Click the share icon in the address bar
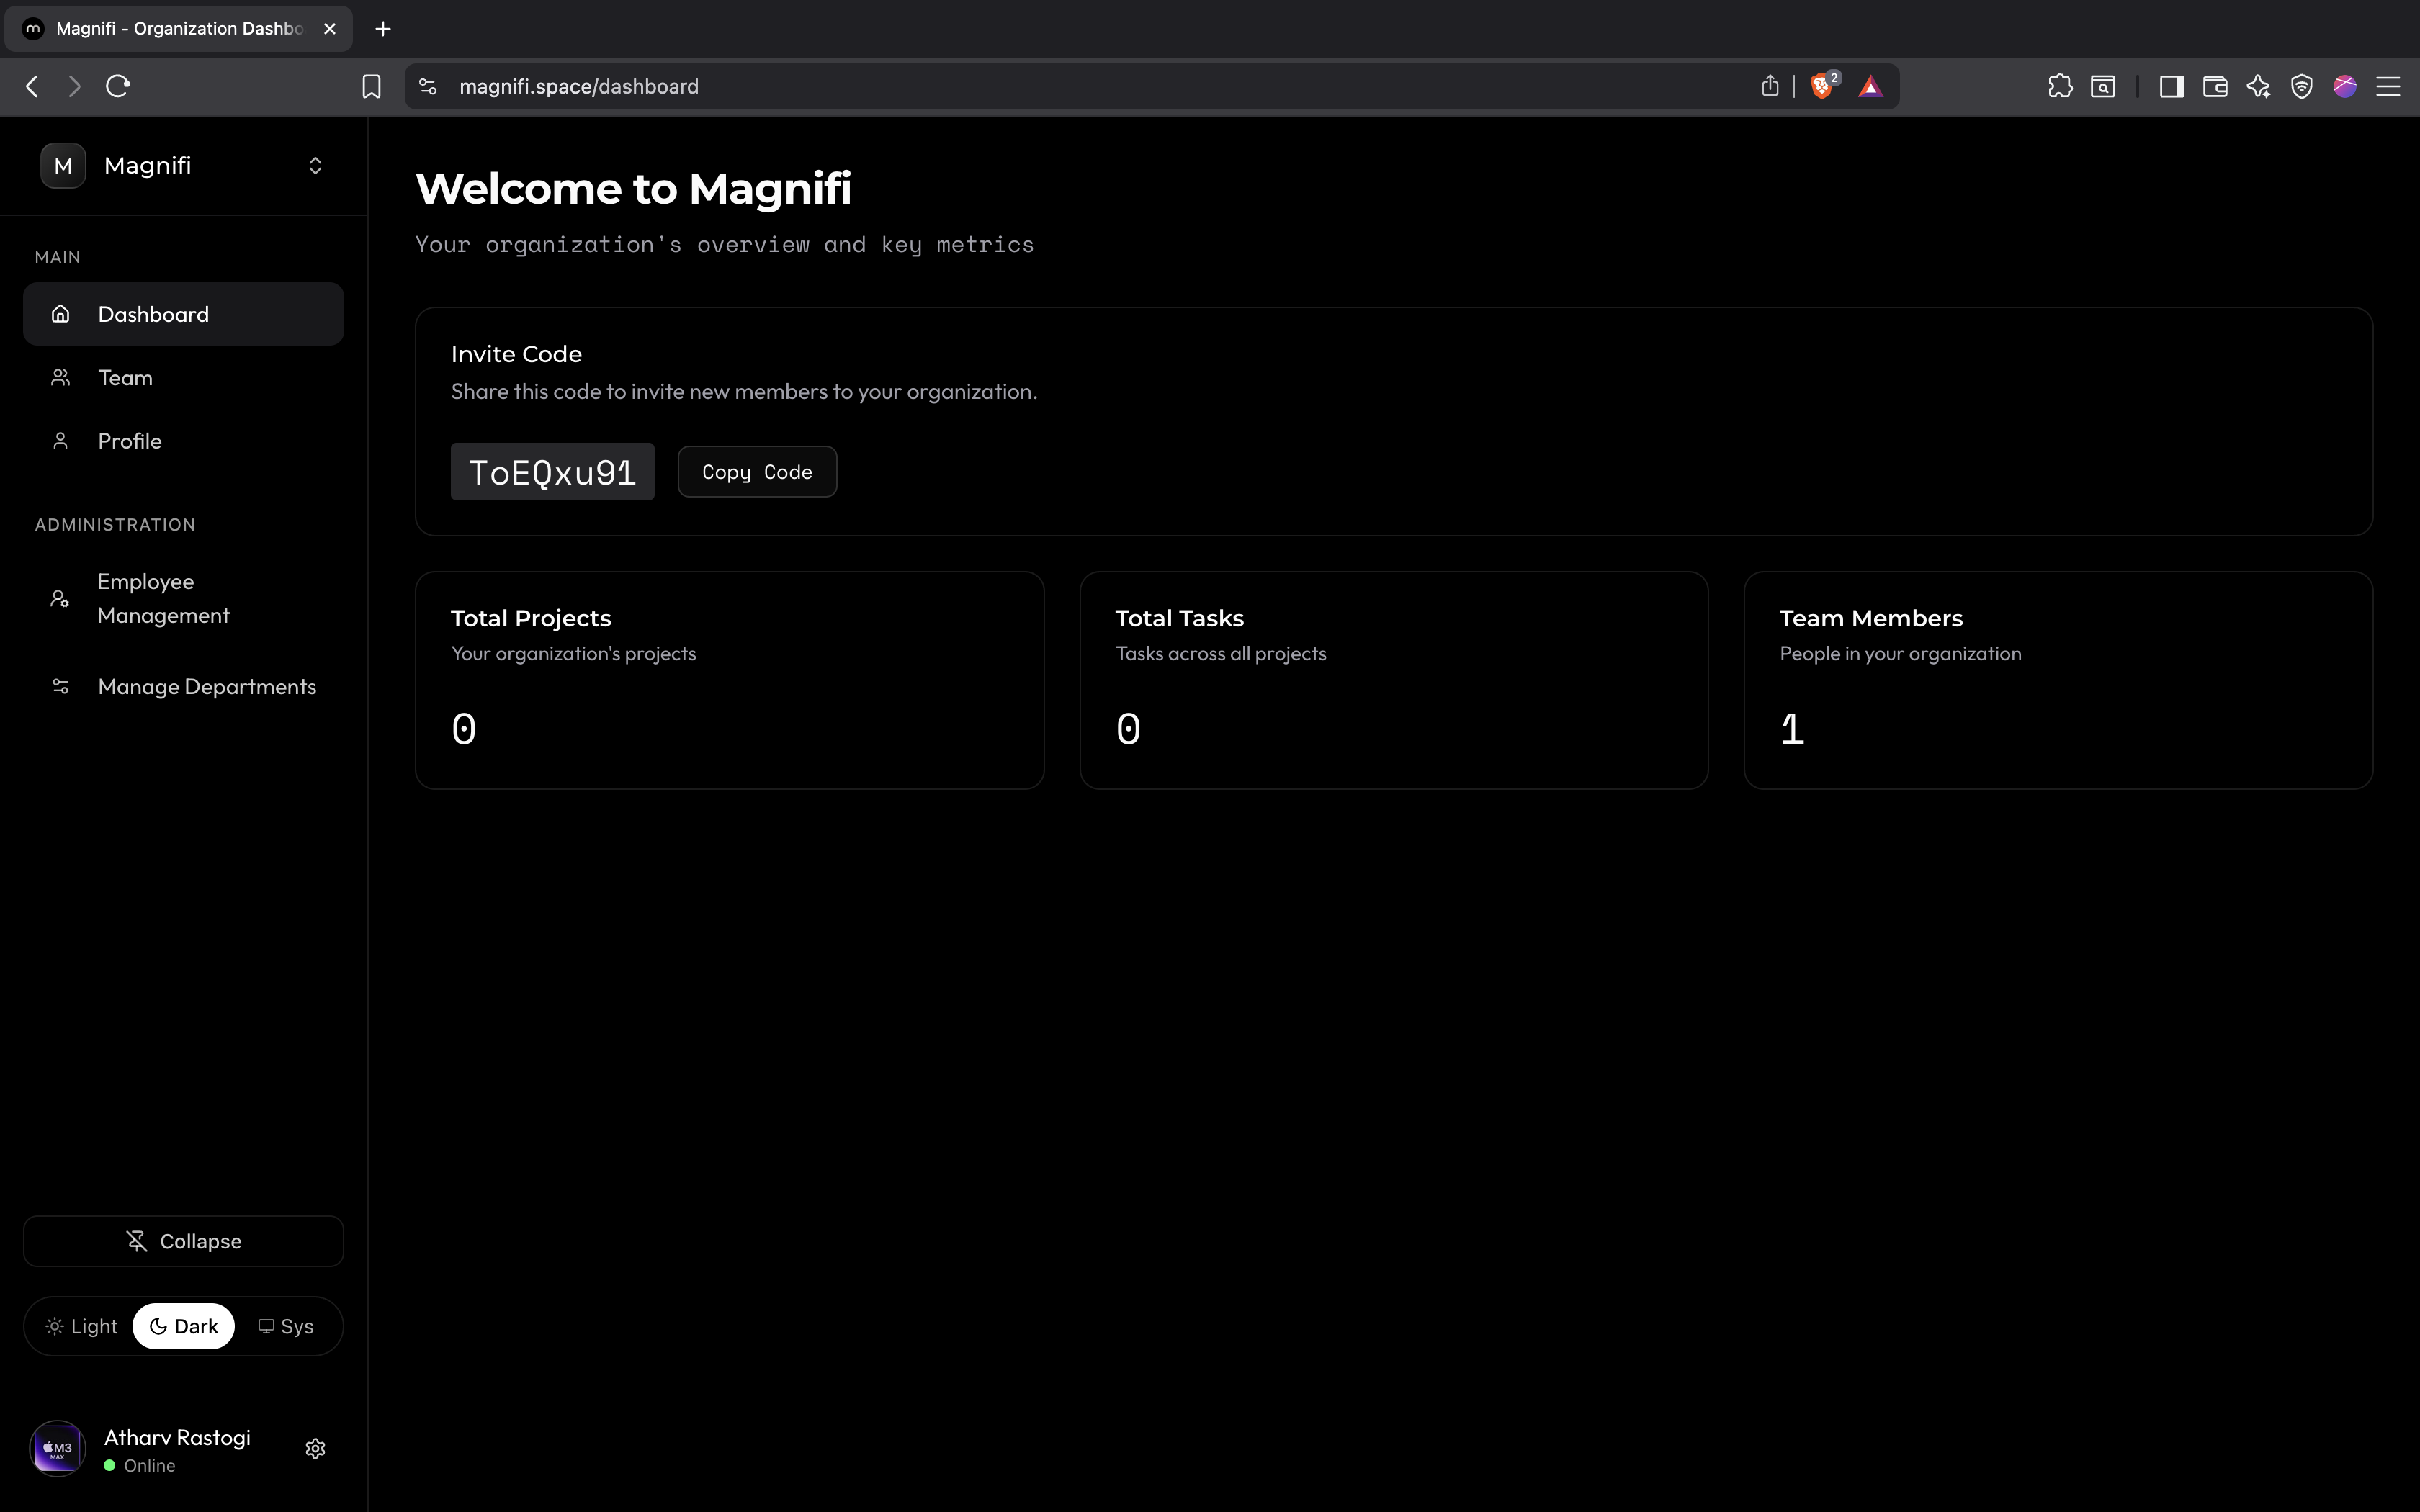 click(1769, 87)
